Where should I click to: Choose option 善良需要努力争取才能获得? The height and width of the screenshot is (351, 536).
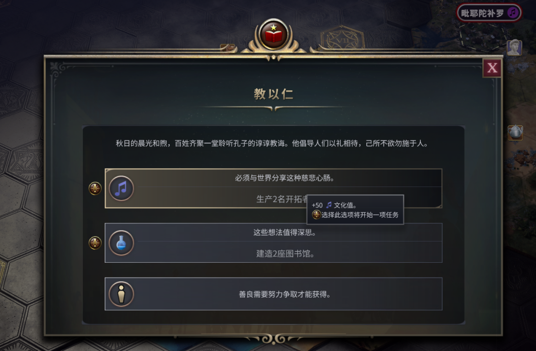point(273,294)
